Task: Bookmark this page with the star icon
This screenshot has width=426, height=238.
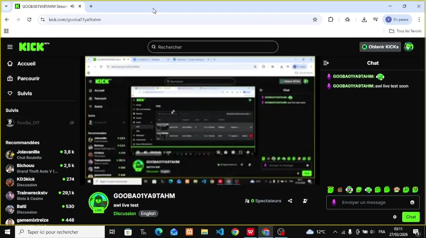Action: [x=315, y=20]
